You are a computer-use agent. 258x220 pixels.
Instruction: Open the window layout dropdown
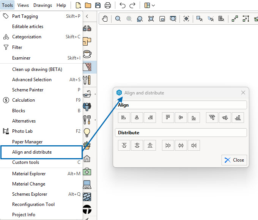coord(149,5)
